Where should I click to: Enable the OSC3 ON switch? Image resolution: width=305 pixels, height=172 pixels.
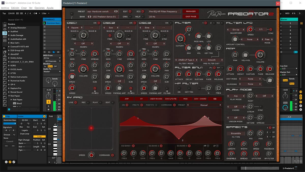tap(171, 23)
